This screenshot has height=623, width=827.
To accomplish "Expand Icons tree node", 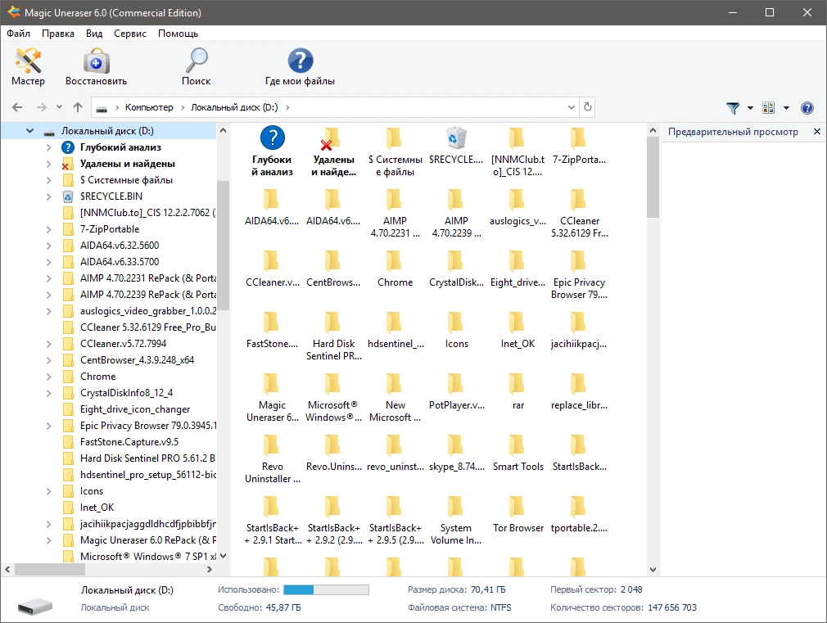I will pyautogui.click(x=48, y=492).
